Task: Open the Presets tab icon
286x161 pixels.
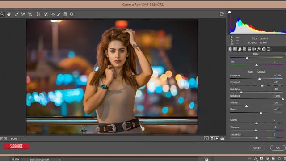Action: tap(269, 49)
